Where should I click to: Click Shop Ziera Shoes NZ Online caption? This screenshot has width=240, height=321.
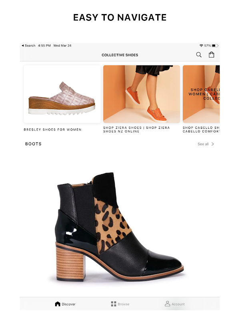136,129
